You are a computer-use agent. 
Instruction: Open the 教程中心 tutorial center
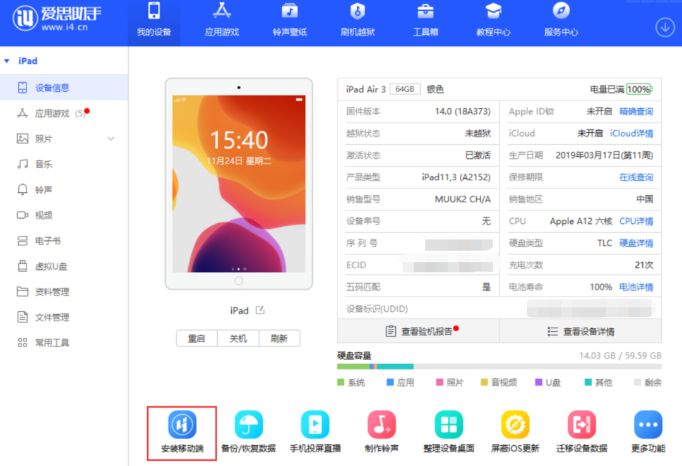[493, 22]
